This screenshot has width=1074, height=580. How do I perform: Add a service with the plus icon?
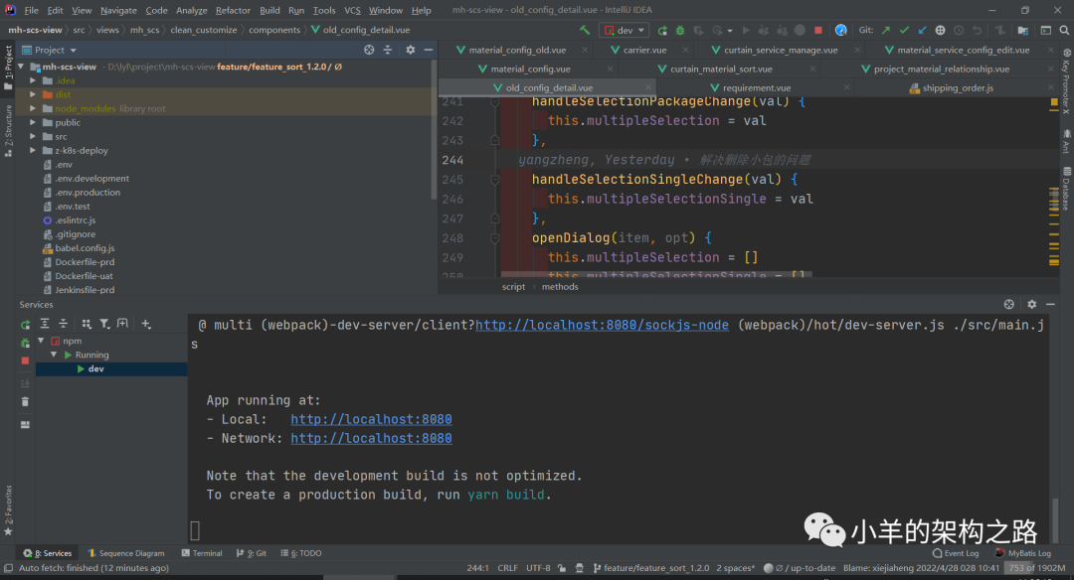click(x=146, y=324)
